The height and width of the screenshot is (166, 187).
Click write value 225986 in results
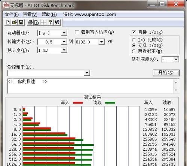150,139
